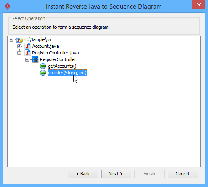Click the green operation icon beside register(String, int)
Screen dimensions: 208x187
[43, 73]
